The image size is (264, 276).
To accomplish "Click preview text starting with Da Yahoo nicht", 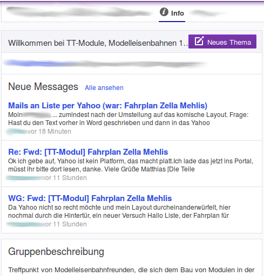I will 119,211.
